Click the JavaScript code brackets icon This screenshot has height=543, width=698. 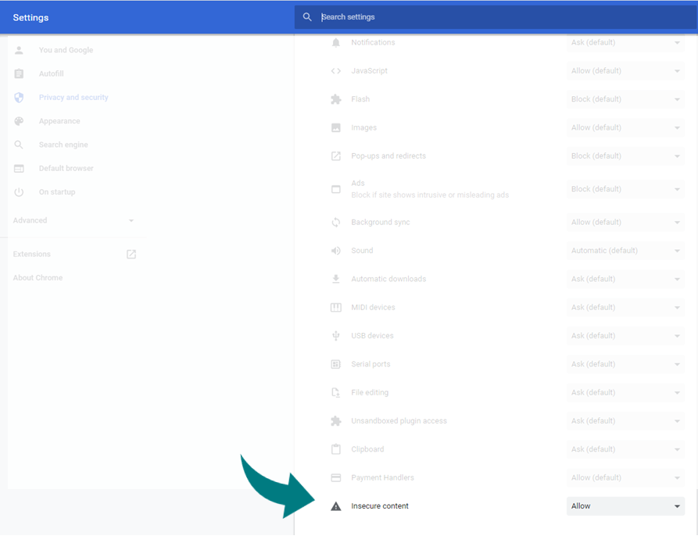tap(336, 71)
